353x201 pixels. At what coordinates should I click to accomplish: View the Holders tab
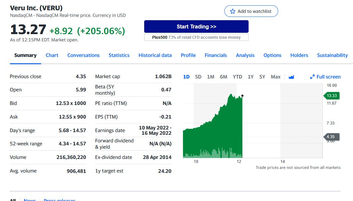299,55
